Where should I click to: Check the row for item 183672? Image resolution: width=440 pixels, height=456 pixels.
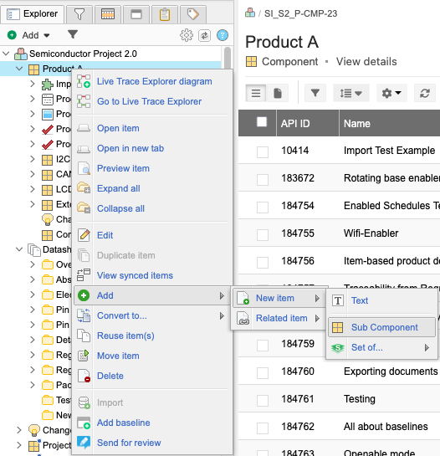coord(263,179)
